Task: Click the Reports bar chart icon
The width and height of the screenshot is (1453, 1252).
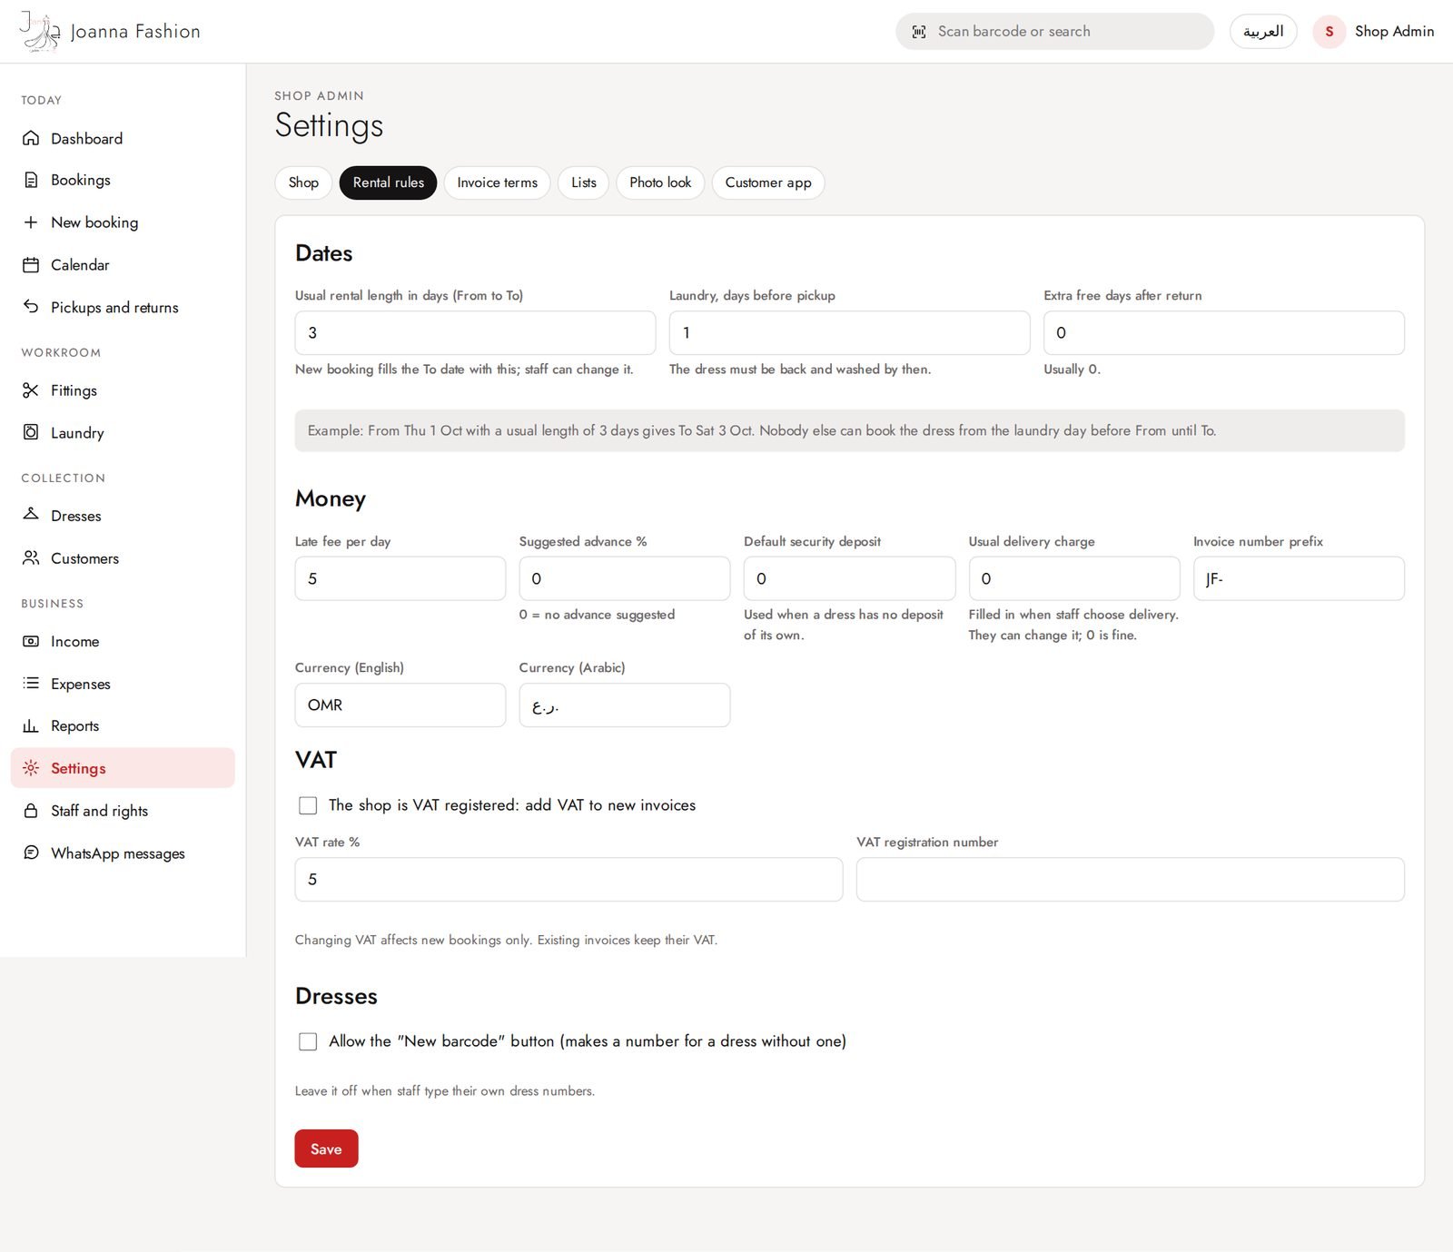Action: click(31, 725)
